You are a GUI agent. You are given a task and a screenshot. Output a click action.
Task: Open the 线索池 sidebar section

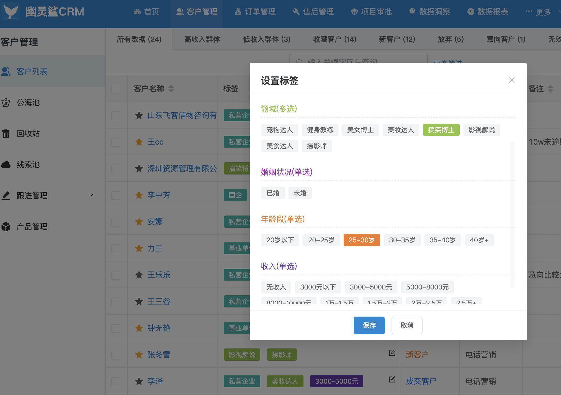(x=28, y=165)
